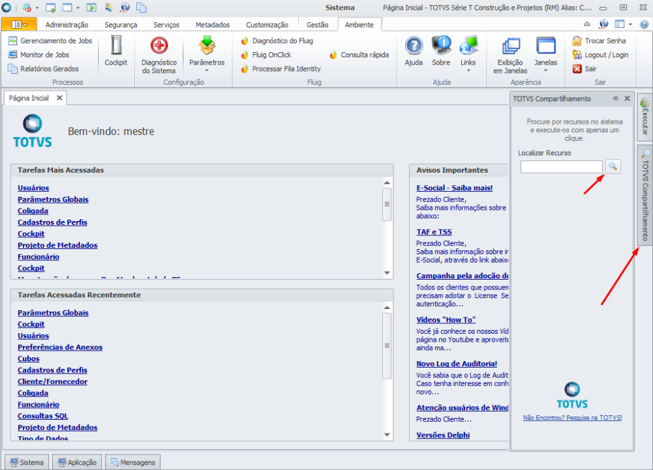Open Relatórios Gerados
Screen dimensions: 653x470
click(x=43, y=68)
